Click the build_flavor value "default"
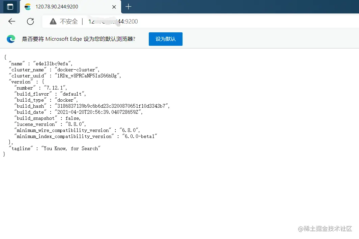The image size is (359, 239). (72, 94)
